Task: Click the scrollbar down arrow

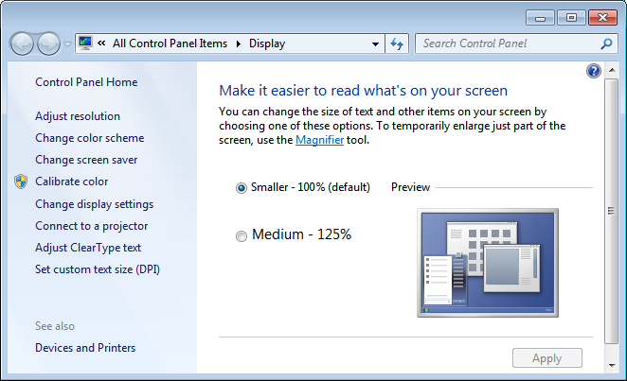Action: (x=612, y=365)
